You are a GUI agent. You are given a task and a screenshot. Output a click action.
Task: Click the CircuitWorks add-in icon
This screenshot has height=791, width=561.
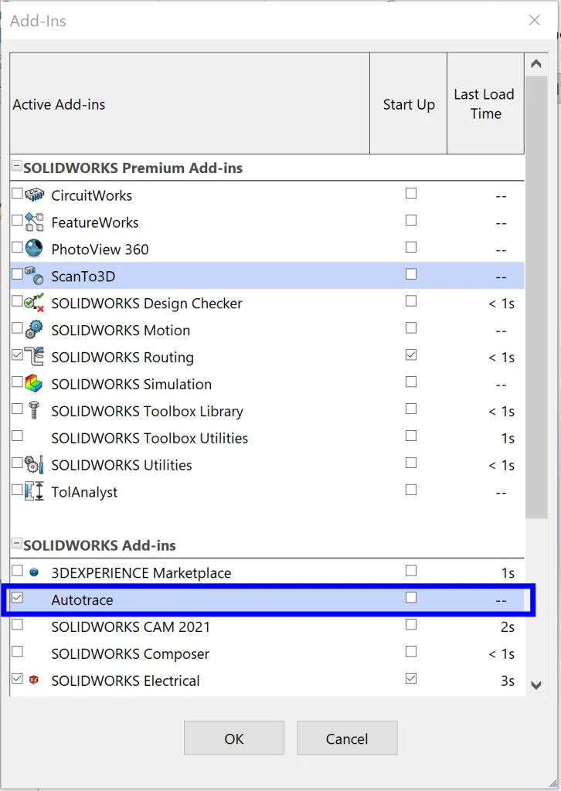pyautogui.click(x=35, y=195)
